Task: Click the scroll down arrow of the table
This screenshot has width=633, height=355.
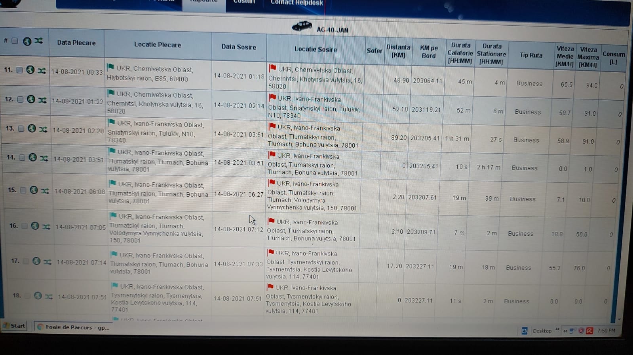Action: [x=620, y=319]
